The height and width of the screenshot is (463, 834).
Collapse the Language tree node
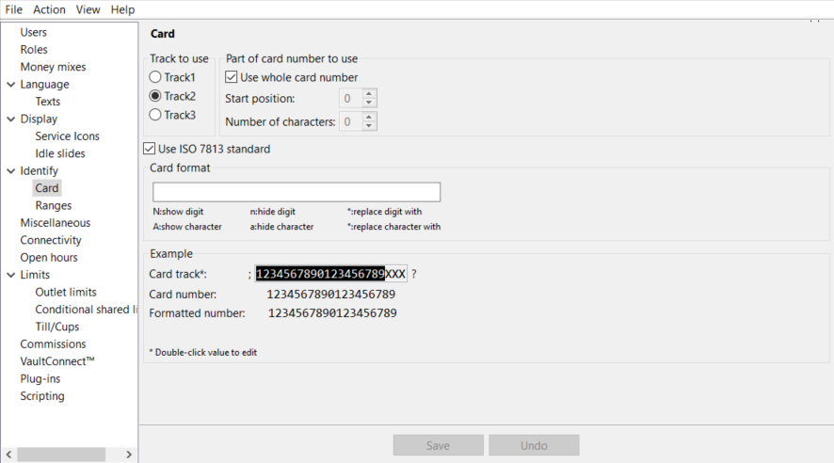pos(10,85)
